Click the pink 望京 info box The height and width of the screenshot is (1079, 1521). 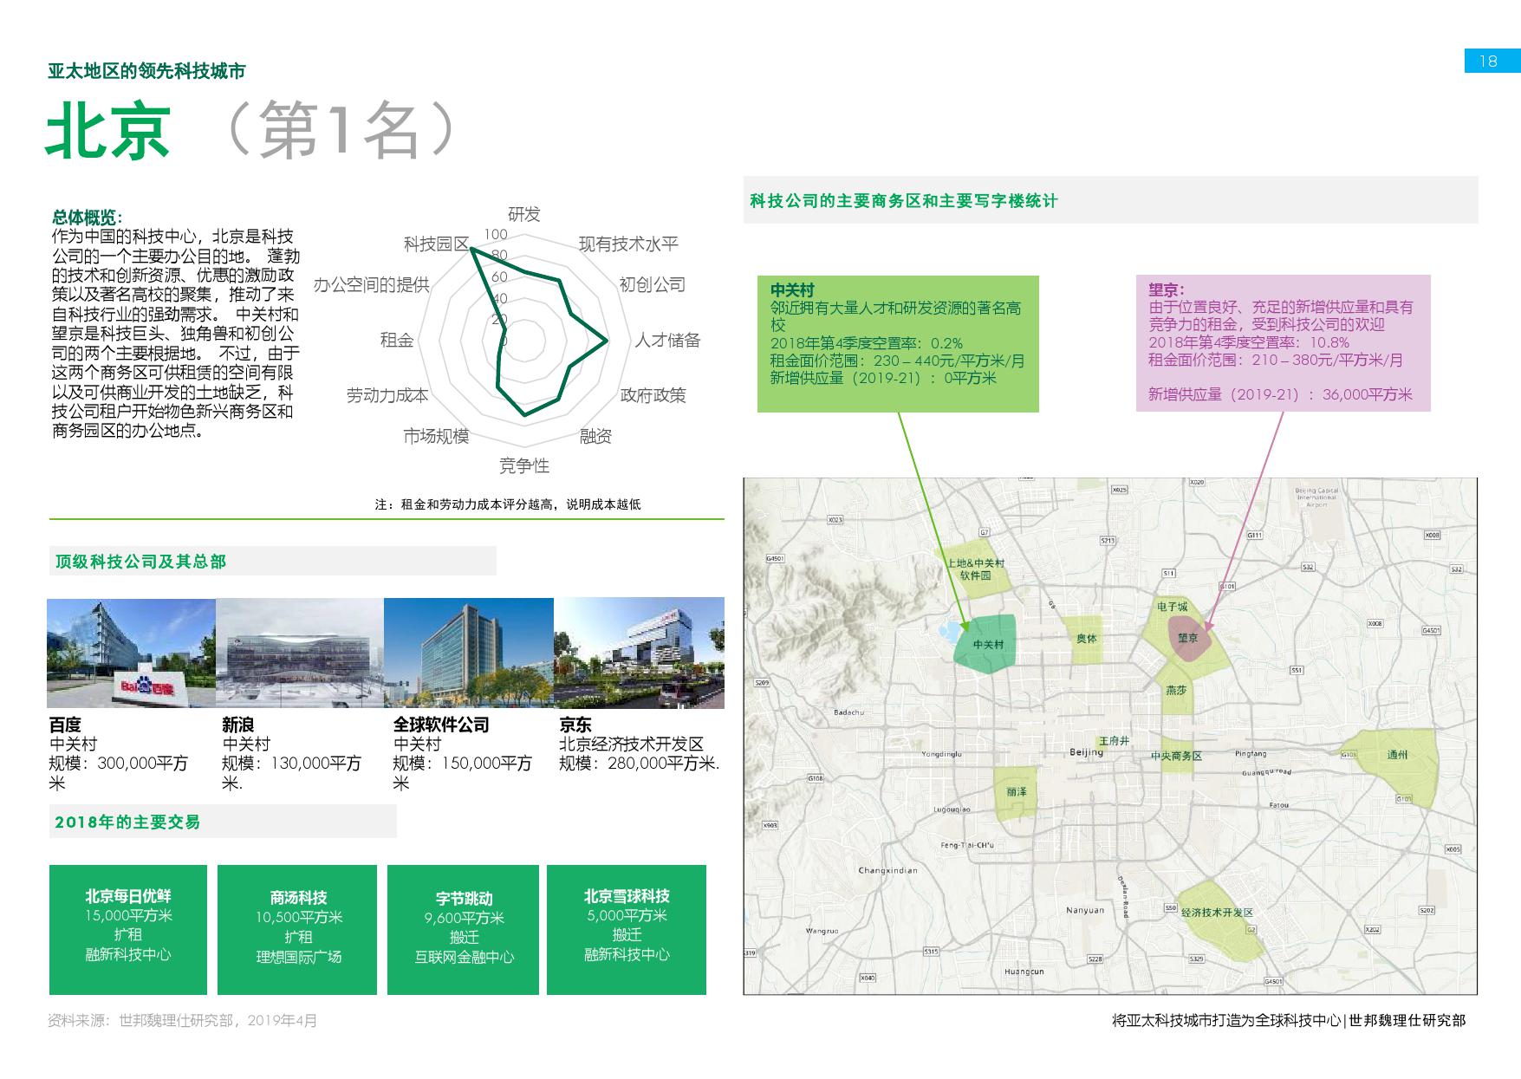click(x=1282, y=343)
